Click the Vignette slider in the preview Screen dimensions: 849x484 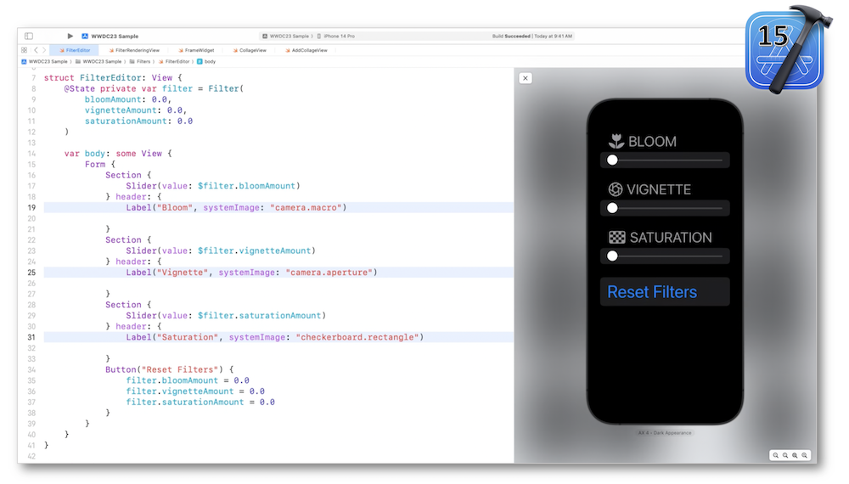(665, 208)
